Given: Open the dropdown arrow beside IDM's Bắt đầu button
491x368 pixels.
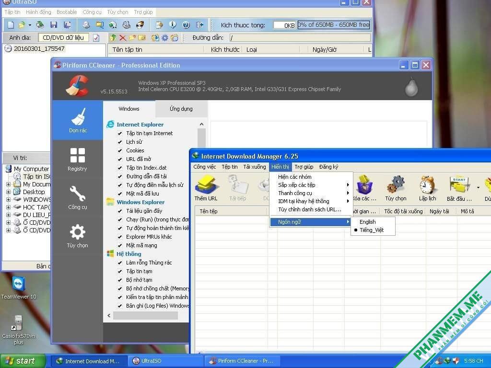Looking at the screenshot, I should (478, 188).
